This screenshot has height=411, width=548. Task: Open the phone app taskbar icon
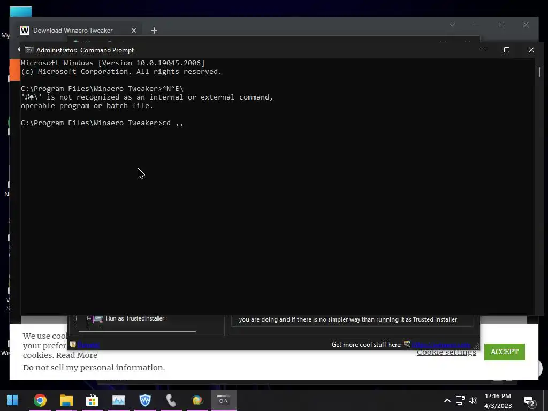171,400
